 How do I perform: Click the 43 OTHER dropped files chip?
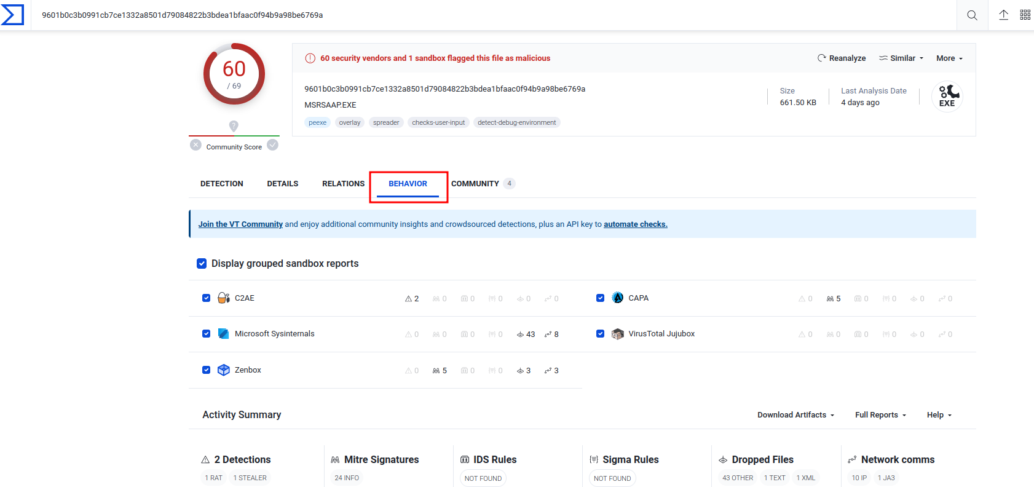point(738,478)
